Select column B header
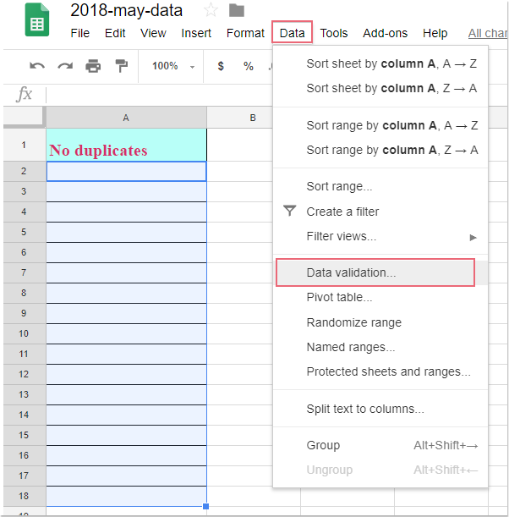The width and height of the screenshot is (509, 517). coord(253,118)
